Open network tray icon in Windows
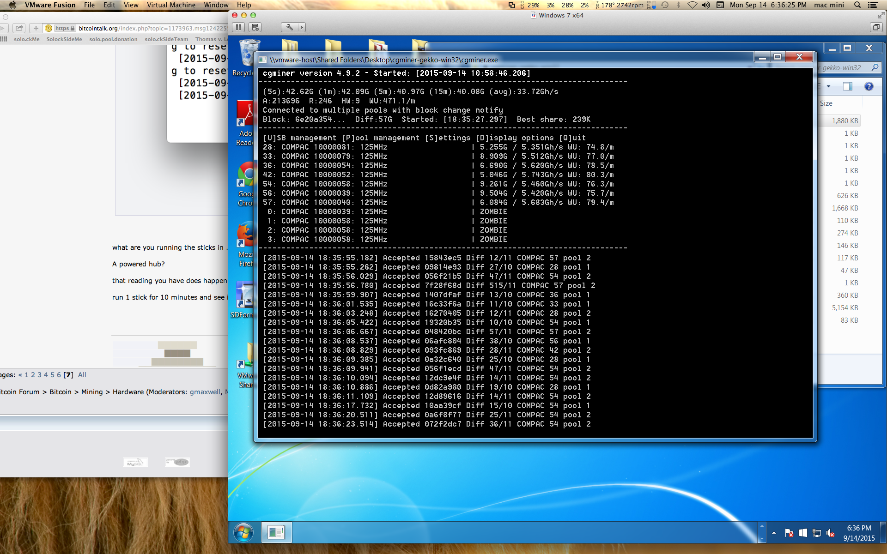The height and width of the screenshot is (554, 887). 817,533
